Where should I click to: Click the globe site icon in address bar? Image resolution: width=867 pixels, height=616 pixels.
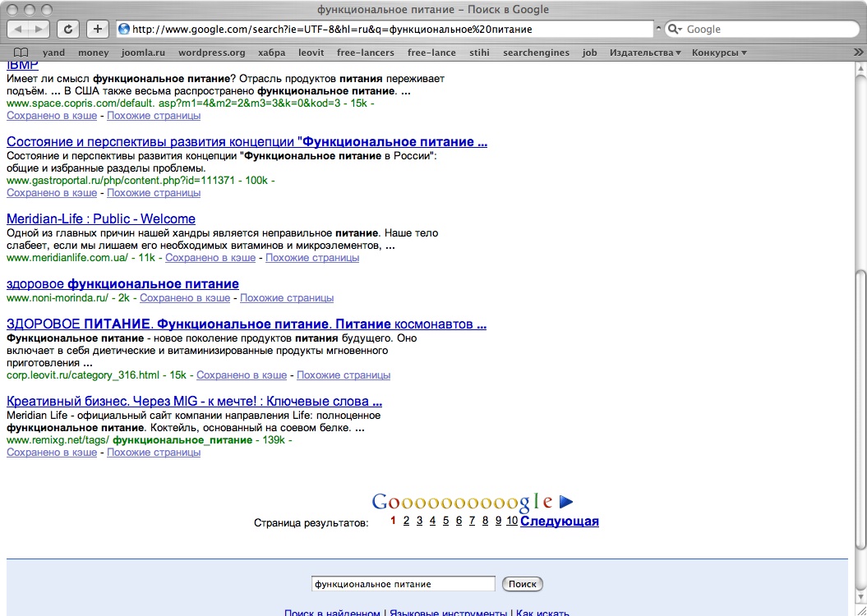(124, 30)
